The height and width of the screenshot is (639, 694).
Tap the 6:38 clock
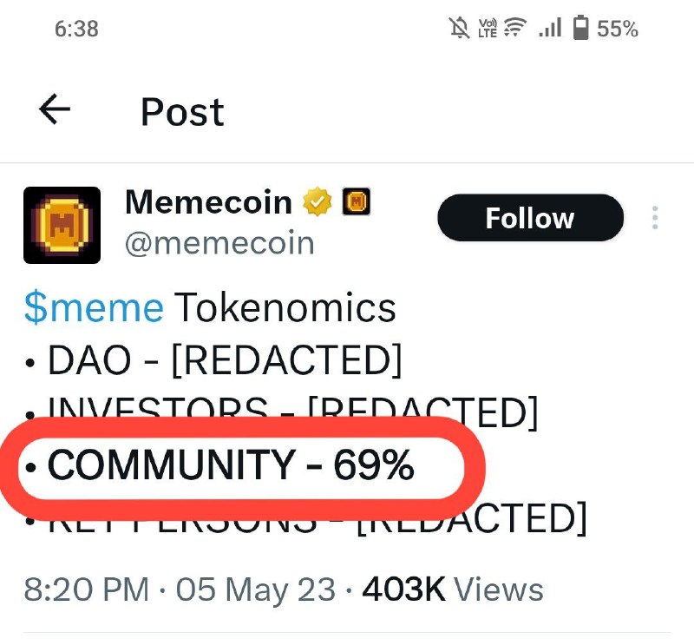[76, 29]
